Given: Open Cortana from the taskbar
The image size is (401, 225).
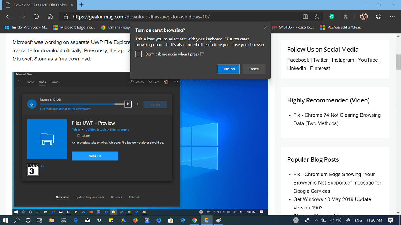Looking at the screenshot, I should (x=28, y=220).
